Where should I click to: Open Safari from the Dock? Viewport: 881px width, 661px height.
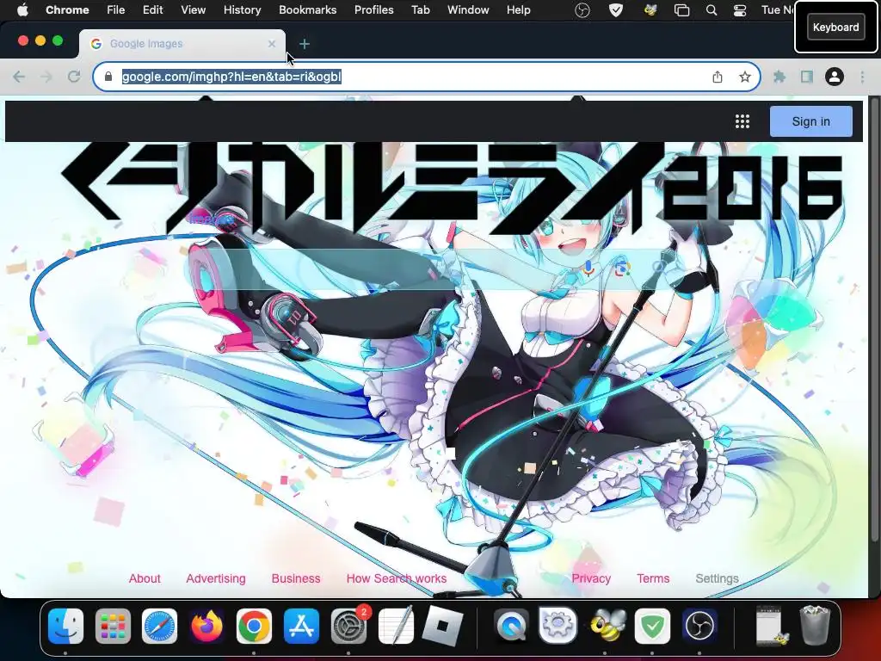coord(159,626)
